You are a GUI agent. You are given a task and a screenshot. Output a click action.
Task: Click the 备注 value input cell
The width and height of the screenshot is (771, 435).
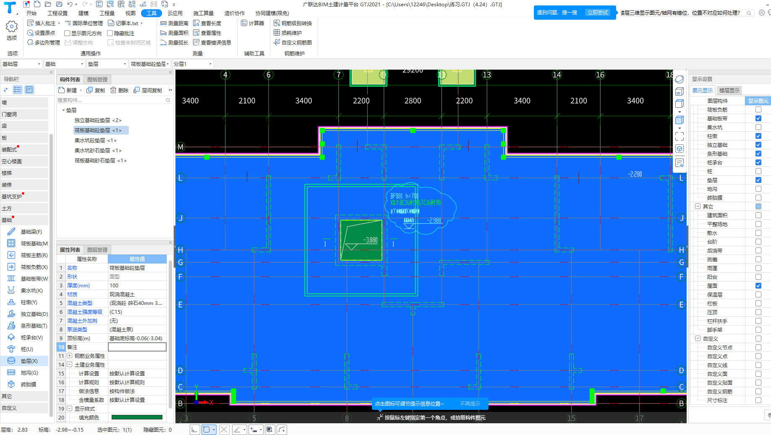tap(137, 347)
